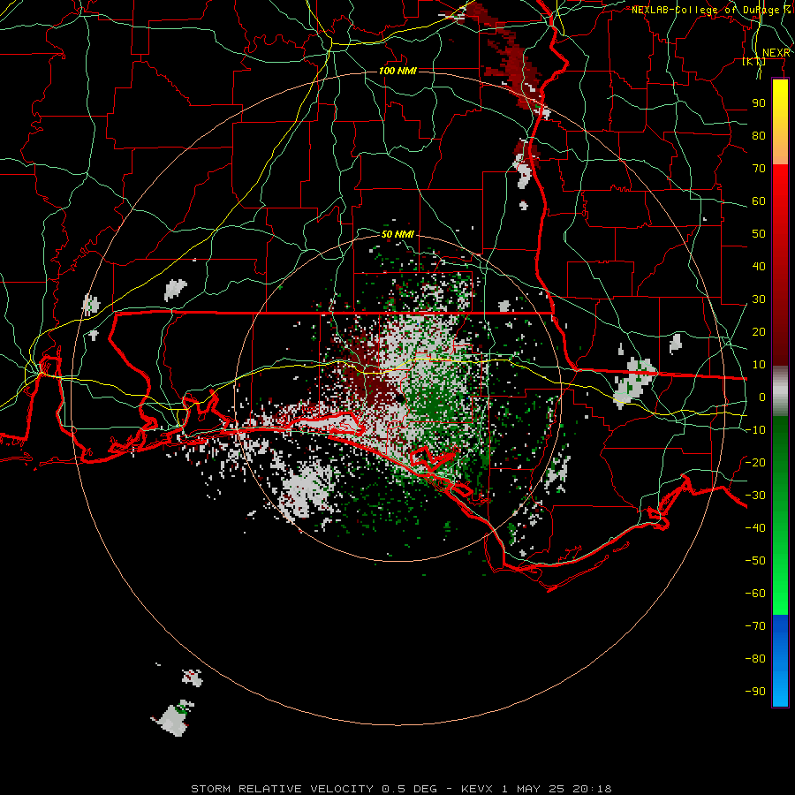Click the -90 value on velocity scale

click(755, 692)
